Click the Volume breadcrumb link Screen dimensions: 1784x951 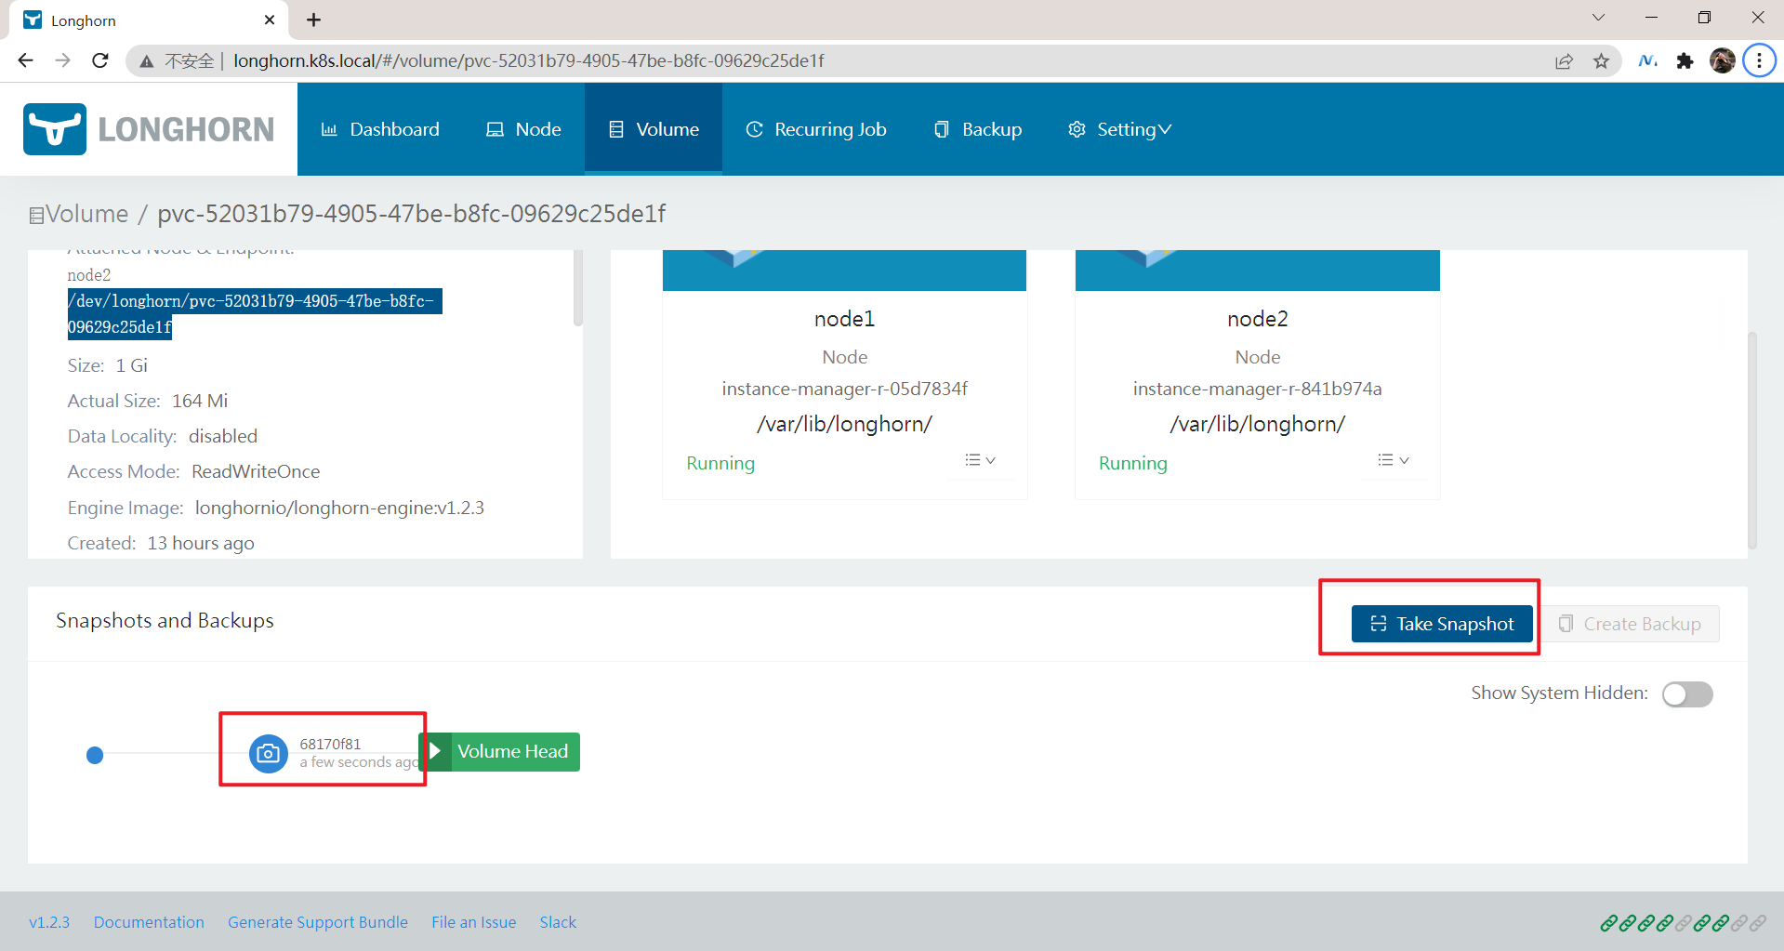[x=87, y=214]
